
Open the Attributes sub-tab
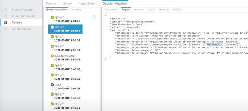[x=164, y=10]
